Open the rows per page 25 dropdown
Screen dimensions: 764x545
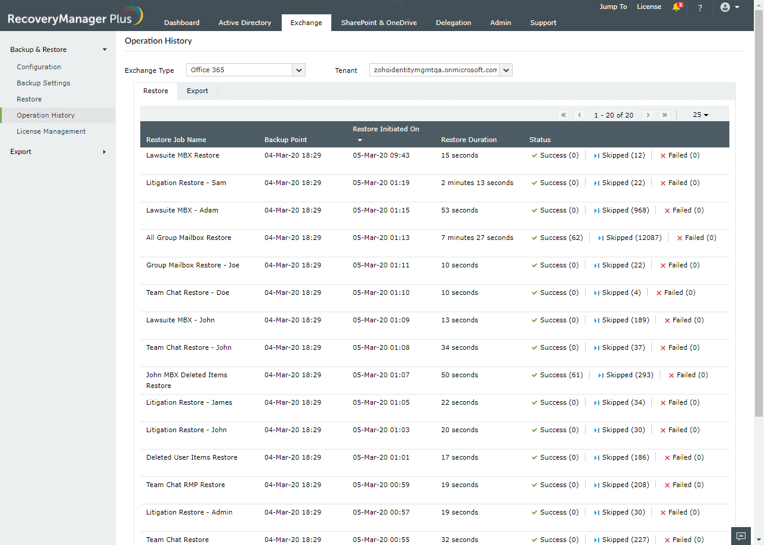click(701, 115)
